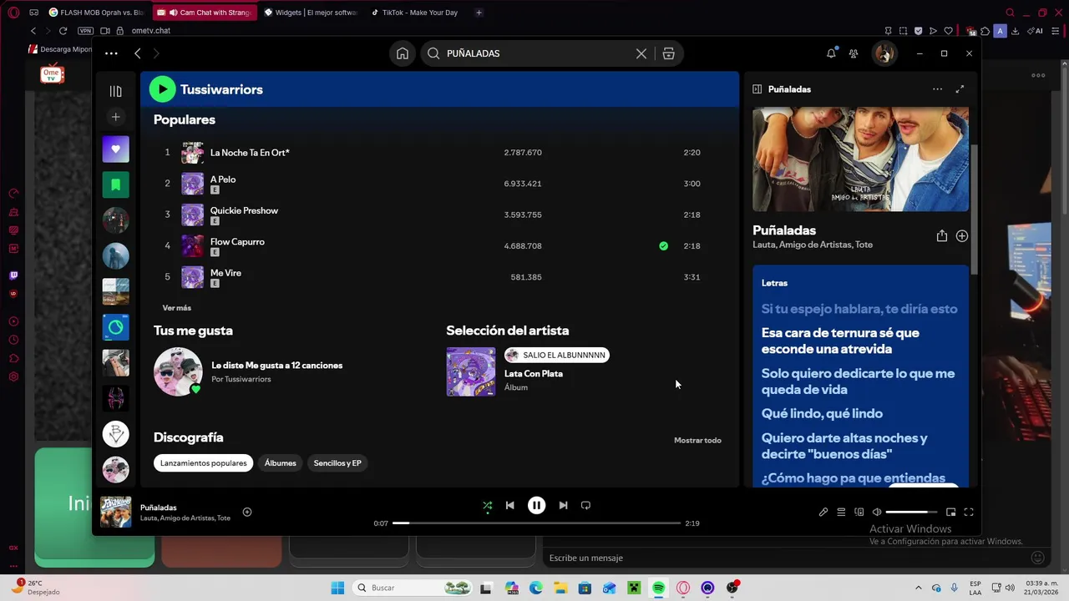Seek in the song progress bar
The width and height of the screenshot is (1069, 601).
(x=536, y=523)
